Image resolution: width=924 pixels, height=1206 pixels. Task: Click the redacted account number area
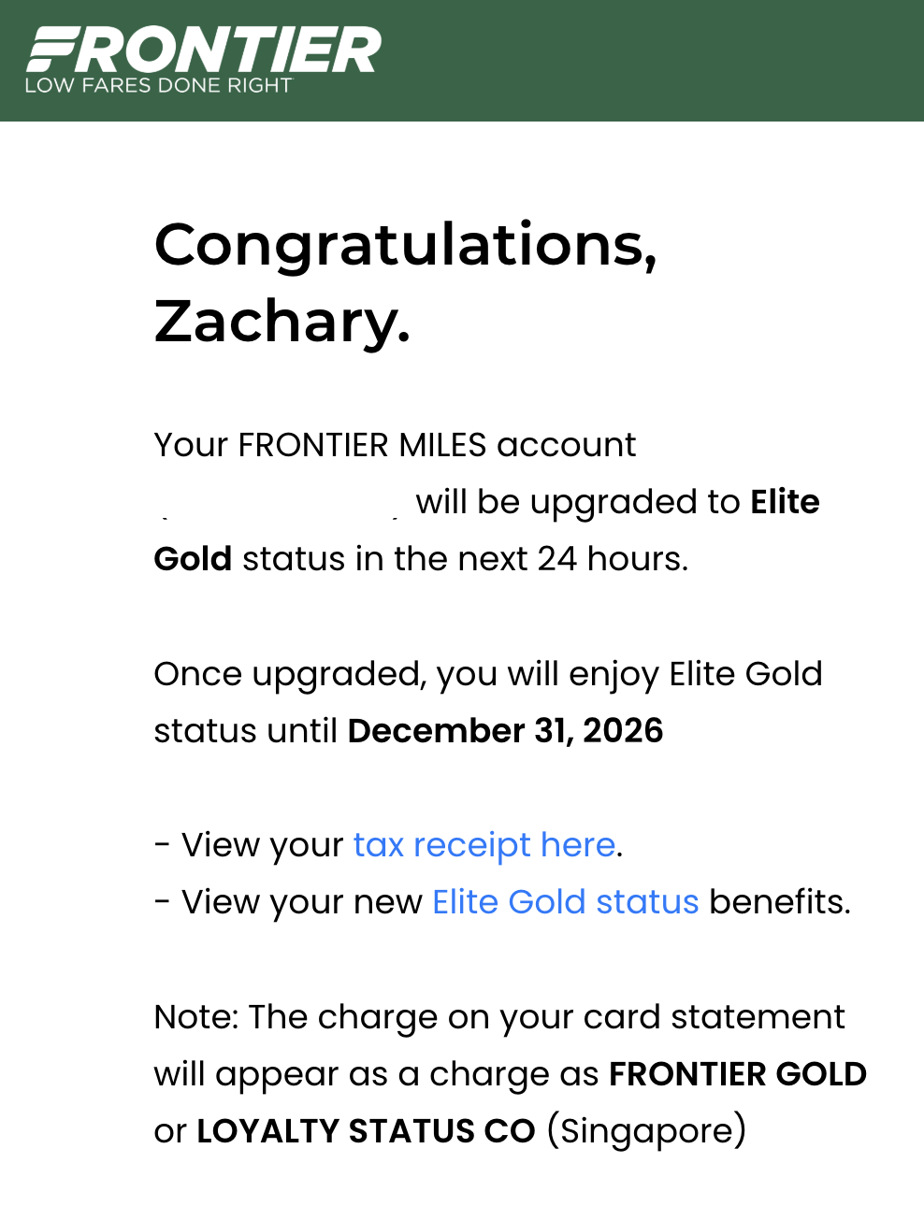278,503
